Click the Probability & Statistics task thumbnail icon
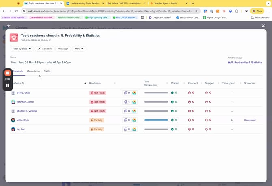The width and height of the screenshot is (272, 186). click(x=14, y=38)
